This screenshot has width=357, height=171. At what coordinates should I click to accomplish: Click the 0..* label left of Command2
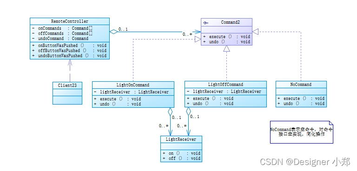pyautogui.click(x=187, y=34)
